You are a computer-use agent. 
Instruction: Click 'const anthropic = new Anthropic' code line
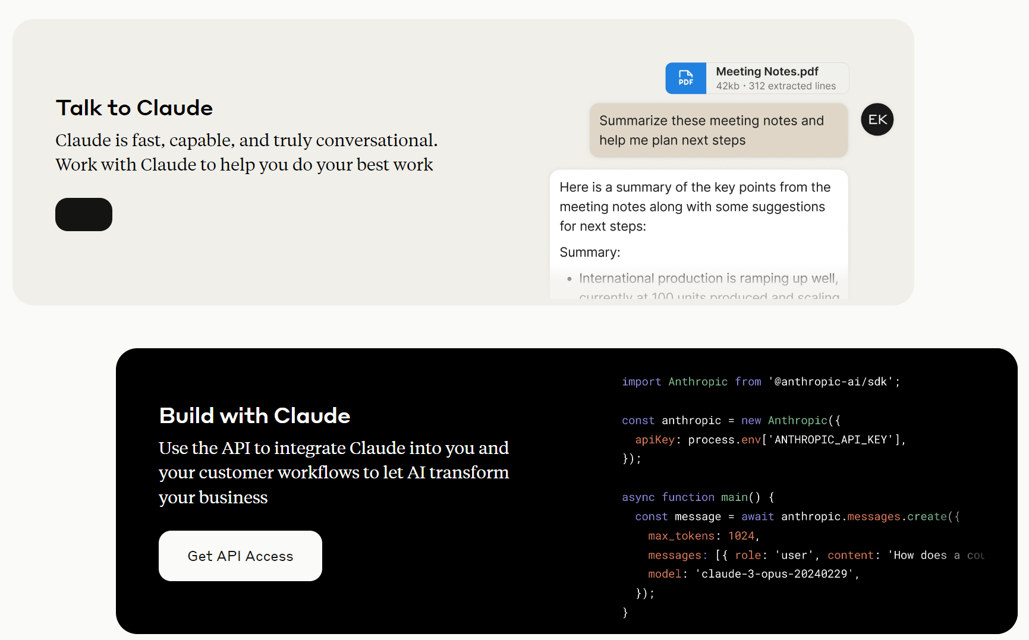pos(731,421)
